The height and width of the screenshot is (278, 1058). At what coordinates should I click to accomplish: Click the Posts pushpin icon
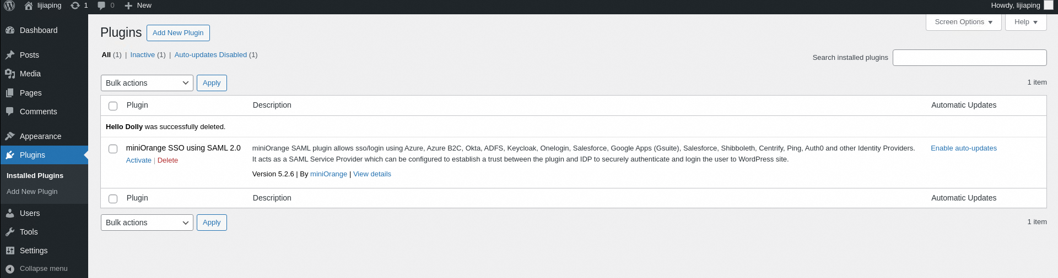(x=10, y=55)
